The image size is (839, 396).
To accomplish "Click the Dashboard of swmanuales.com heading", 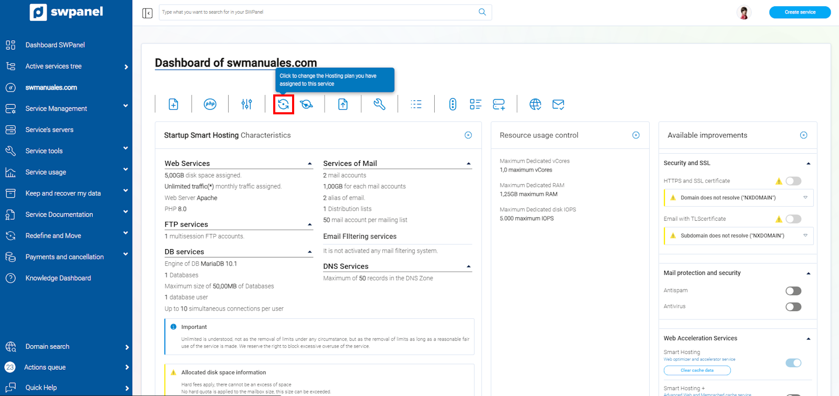I will pyautogui.click(x=236, y=63).
